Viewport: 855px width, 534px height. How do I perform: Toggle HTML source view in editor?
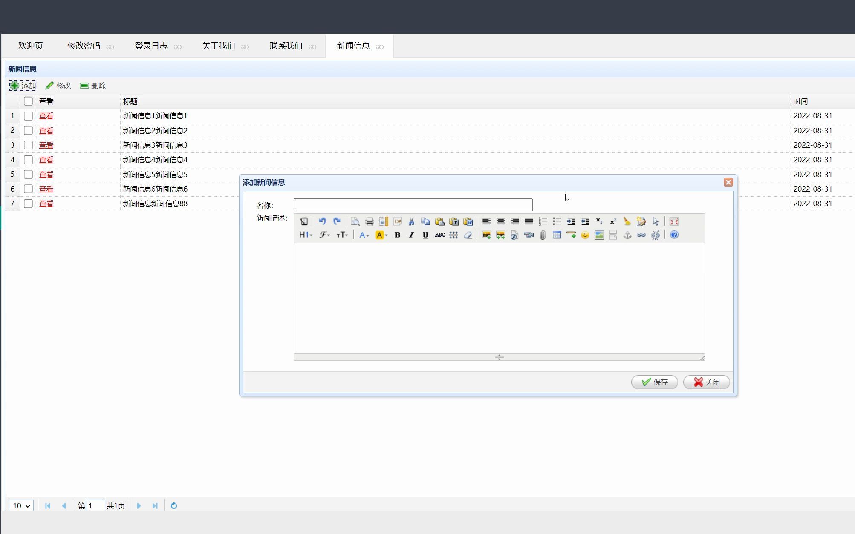click(303, 221)
